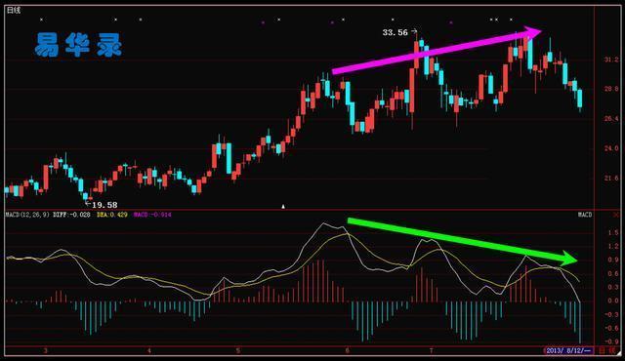
Task: Click the yellow DEA value readout
Action: (x=112, y=215)
